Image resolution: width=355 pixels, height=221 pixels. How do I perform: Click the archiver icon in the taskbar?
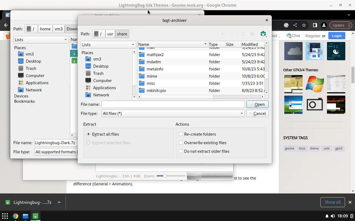(x=35, y=216)
